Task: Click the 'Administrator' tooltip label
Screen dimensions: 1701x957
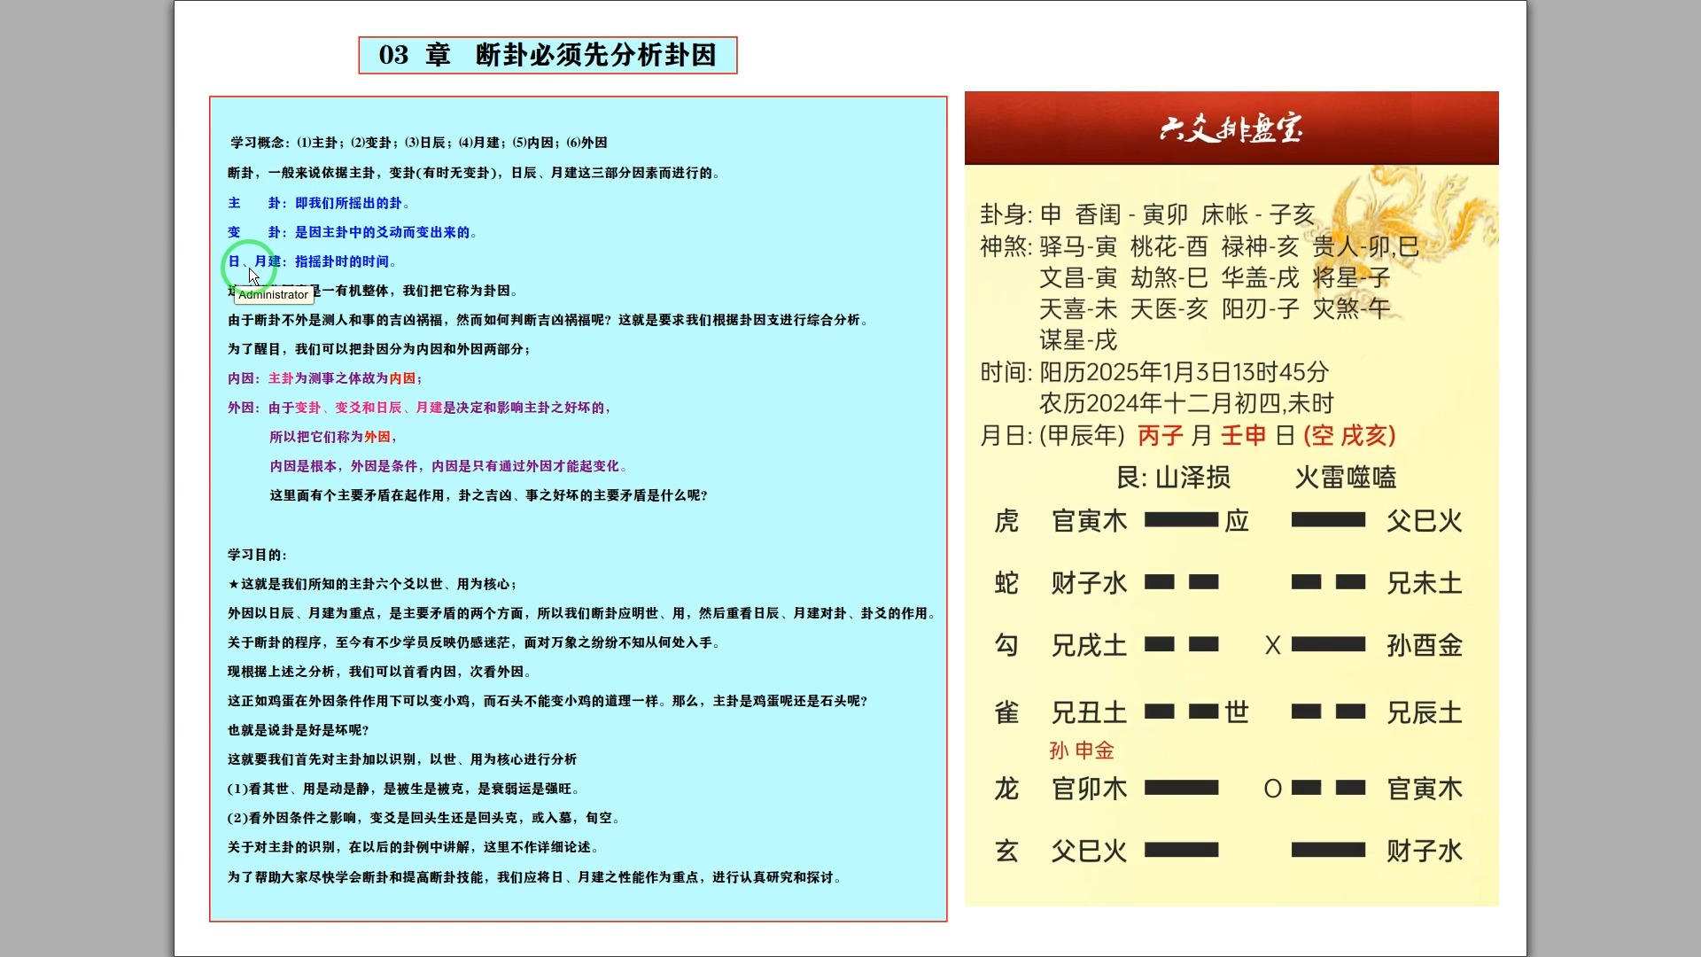Action: [x=273, y=295]
